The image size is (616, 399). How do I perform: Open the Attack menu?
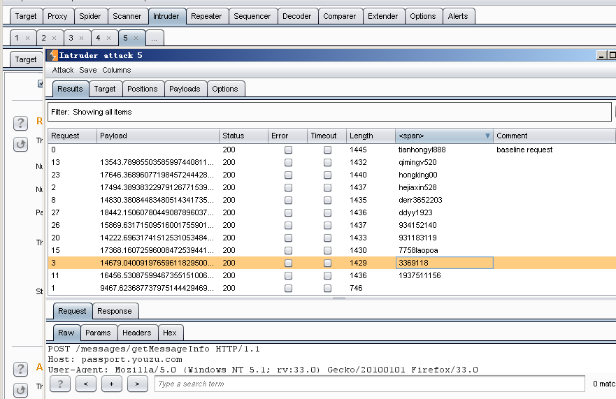pos(63,70)
